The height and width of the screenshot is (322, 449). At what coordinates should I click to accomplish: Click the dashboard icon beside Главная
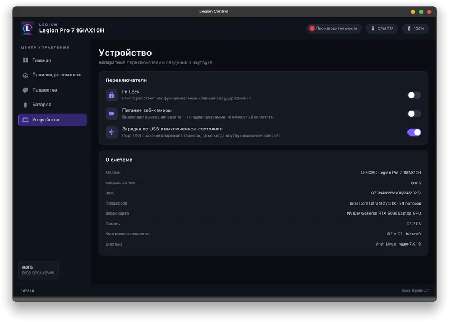(25, 60)
